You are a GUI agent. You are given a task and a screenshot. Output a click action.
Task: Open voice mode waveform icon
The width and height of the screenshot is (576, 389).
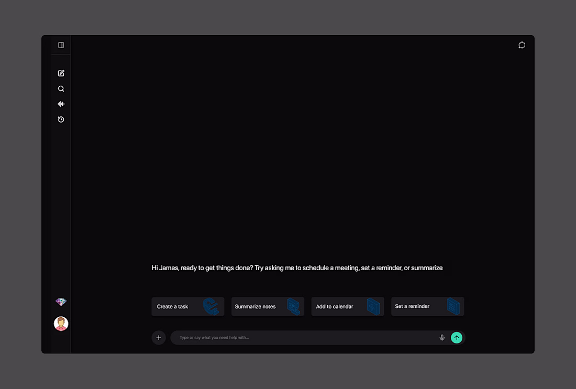click(x=61, y=104)
